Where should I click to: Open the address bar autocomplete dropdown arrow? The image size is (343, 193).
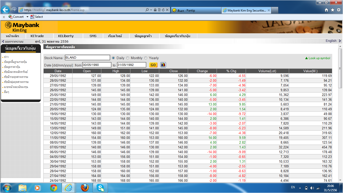click(151, 10)
